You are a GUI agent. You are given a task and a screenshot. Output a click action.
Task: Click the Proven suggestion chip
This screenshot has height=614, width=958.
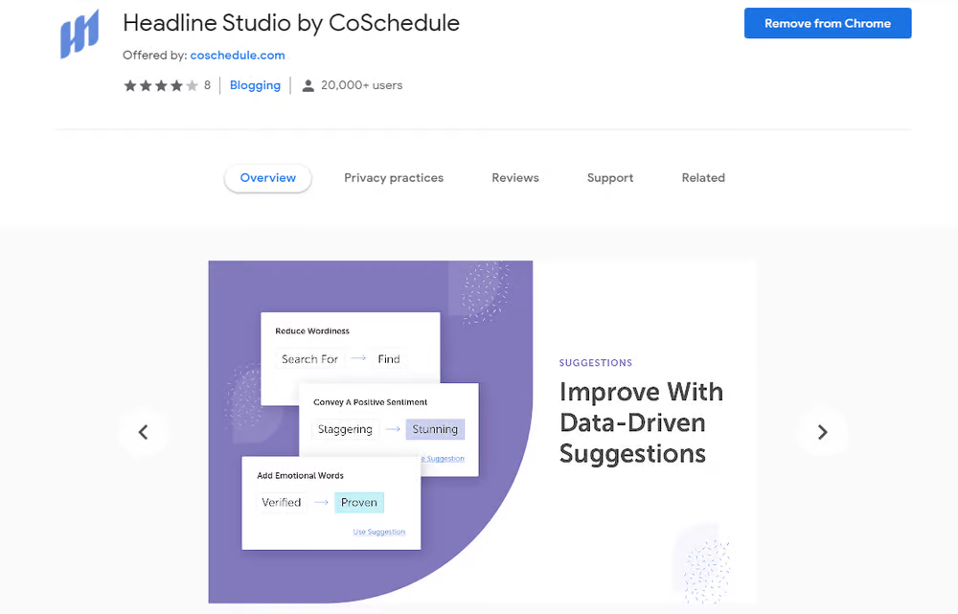coord(359,502)
